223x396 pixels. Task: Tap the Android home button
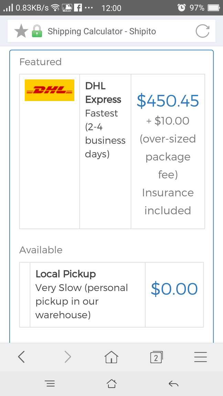pos(111,384)
